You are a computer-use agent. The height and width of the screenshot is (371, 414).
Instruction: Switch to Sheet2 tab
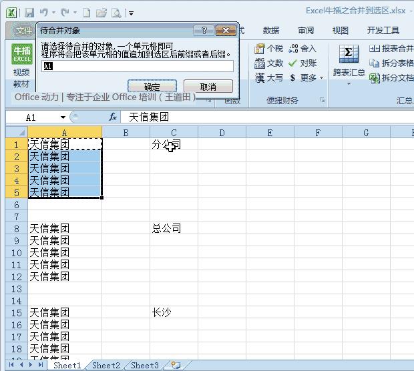(x=106, y=366)
